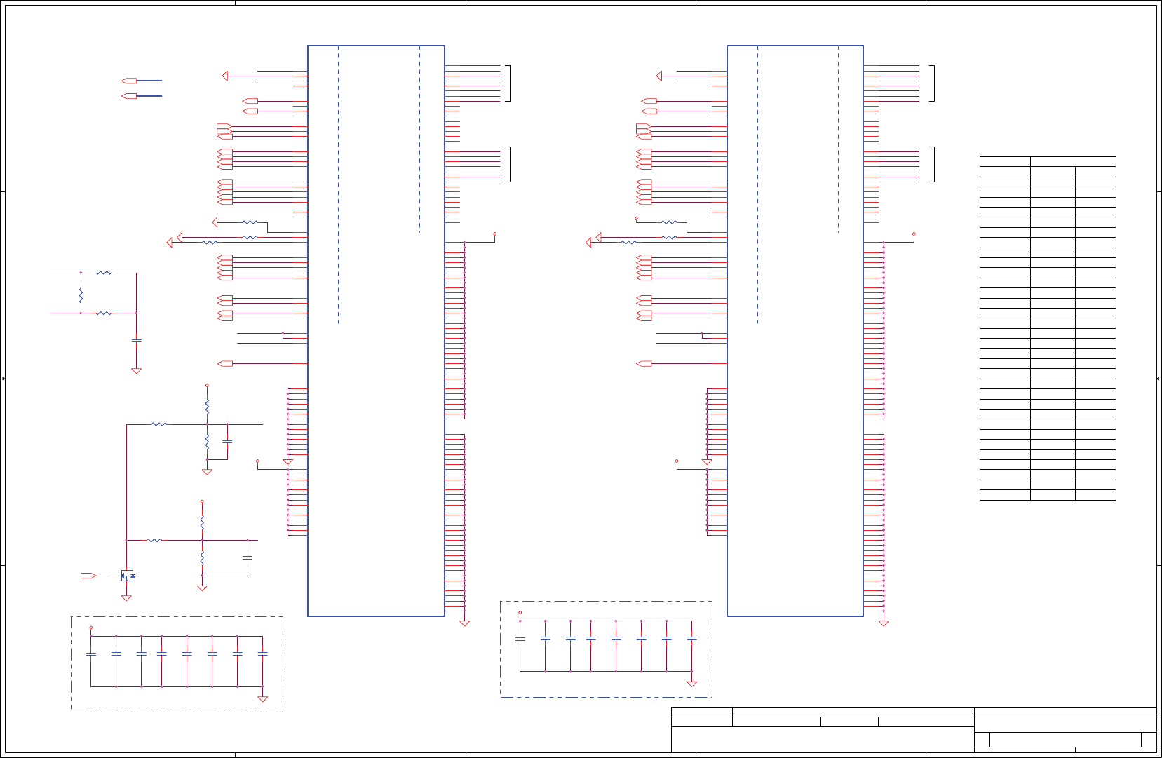
Task: Select power node above the lower voltage divider
Action: point(202,501)
